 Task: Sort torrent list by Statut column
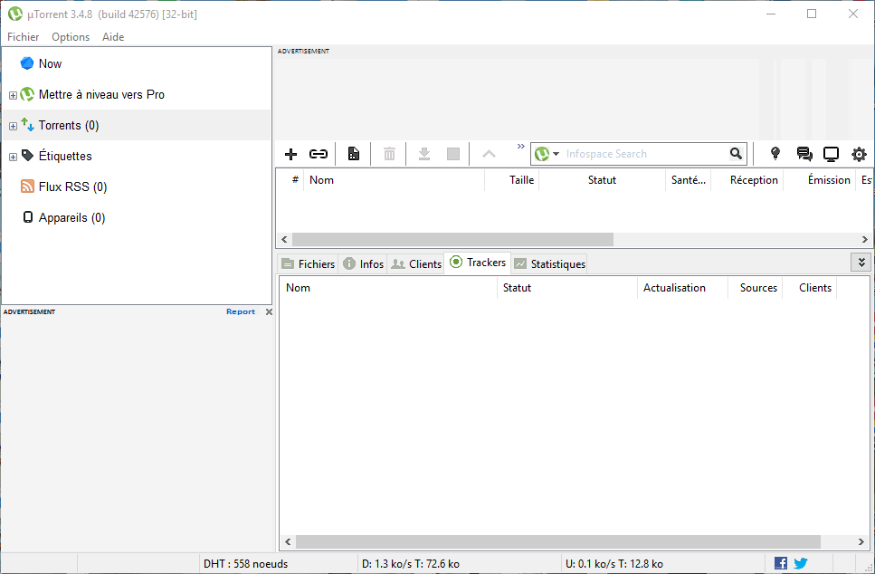pyautogui.click(x=602, y=180)
